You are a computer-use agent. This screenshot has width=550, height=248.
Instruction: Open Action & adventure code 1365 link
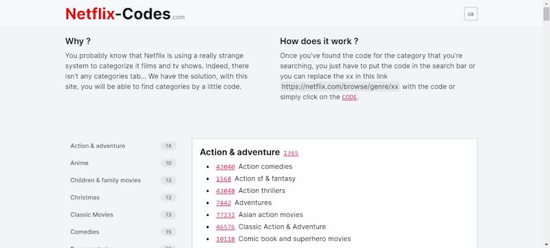[x=291, y=153]
